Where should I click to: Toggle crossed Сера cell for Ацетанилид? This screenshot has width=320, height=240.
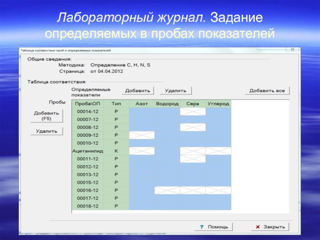[x=193, y=151]
